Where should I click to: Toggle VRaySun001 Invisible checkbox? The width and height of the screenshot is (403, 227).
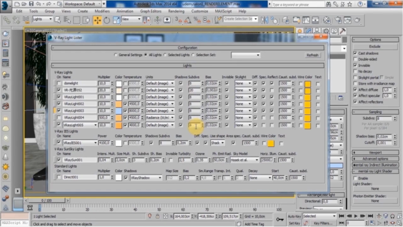[x=171, y=160]
